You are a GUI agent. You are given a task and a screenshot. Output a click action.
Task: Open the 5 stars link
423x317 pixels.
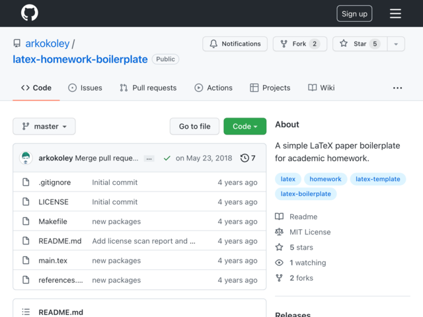pyautogui.click(x=301, y=248)
